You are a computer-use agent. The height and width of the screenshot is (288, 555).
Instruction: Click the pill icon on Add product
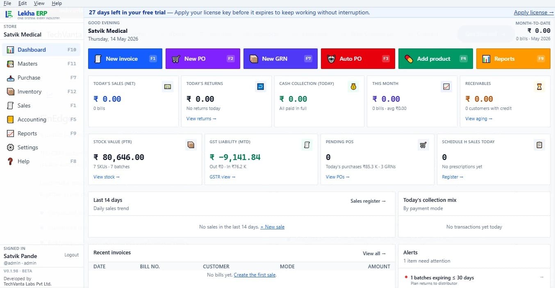[x=409, y=59]
